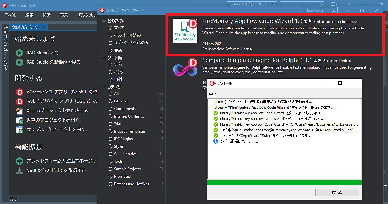Clear the 'Low code' search with X icon

303,10
